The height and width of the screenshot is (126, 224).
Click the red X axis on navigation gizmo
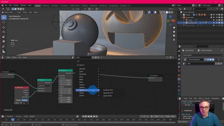click(174, 21)
